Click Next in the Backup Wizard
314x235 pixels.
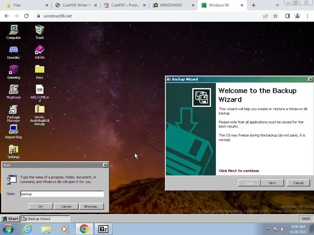point(272,183)
